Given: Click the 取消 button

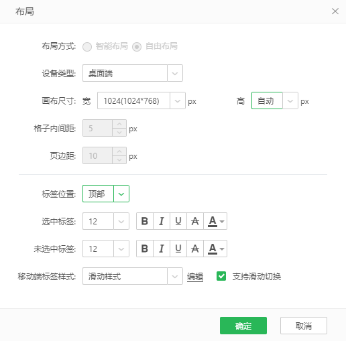Looking at the screenshot, I should [x=304, y=326].
